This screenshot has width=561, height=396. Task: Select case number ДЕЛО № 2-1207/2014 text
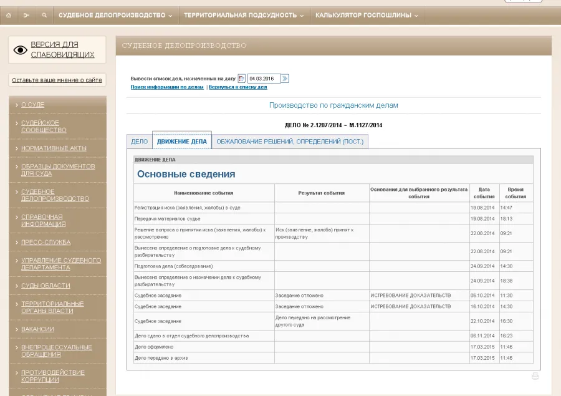pyautogui.click(x=333, y=125)
